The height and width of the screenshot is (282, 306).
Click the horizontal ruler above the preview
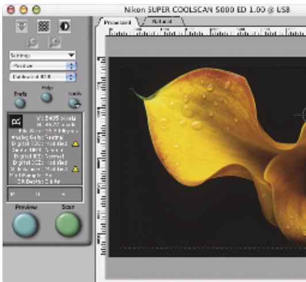click(206, 32)
